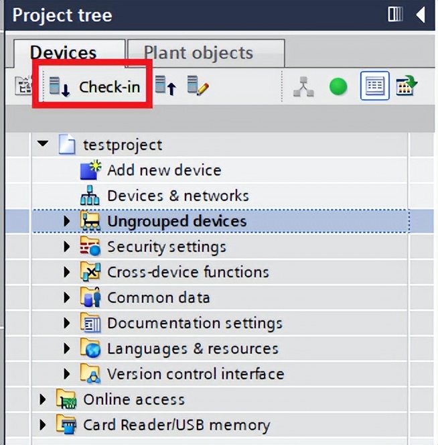Expand the Documentation settings folder
438x445 pixels.
tap(67, 322)
